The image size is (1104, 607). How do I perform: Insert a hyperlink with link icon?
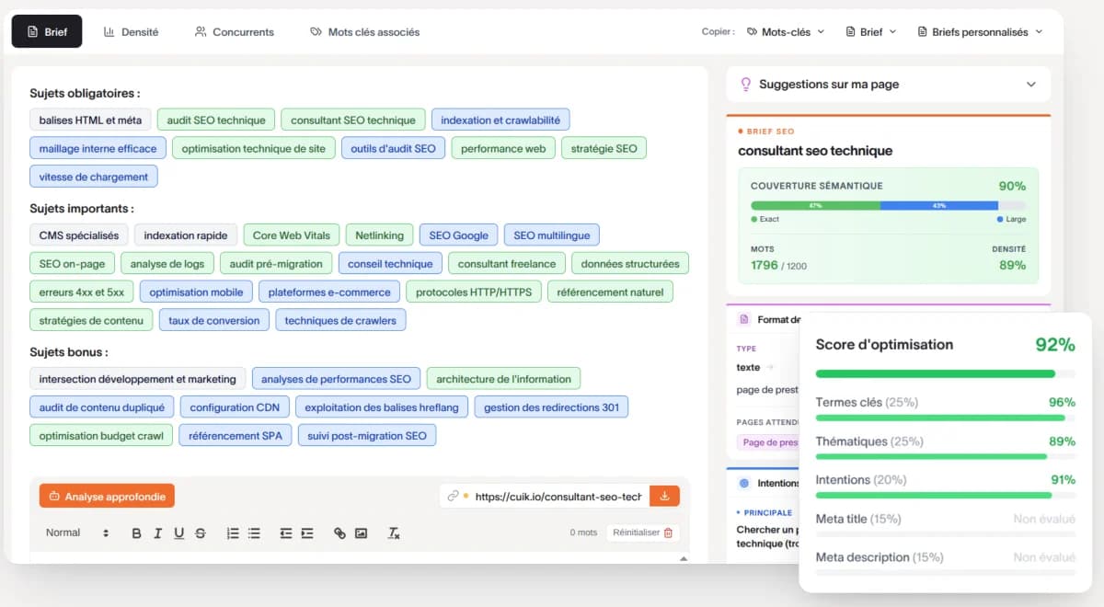coord(339,533)
